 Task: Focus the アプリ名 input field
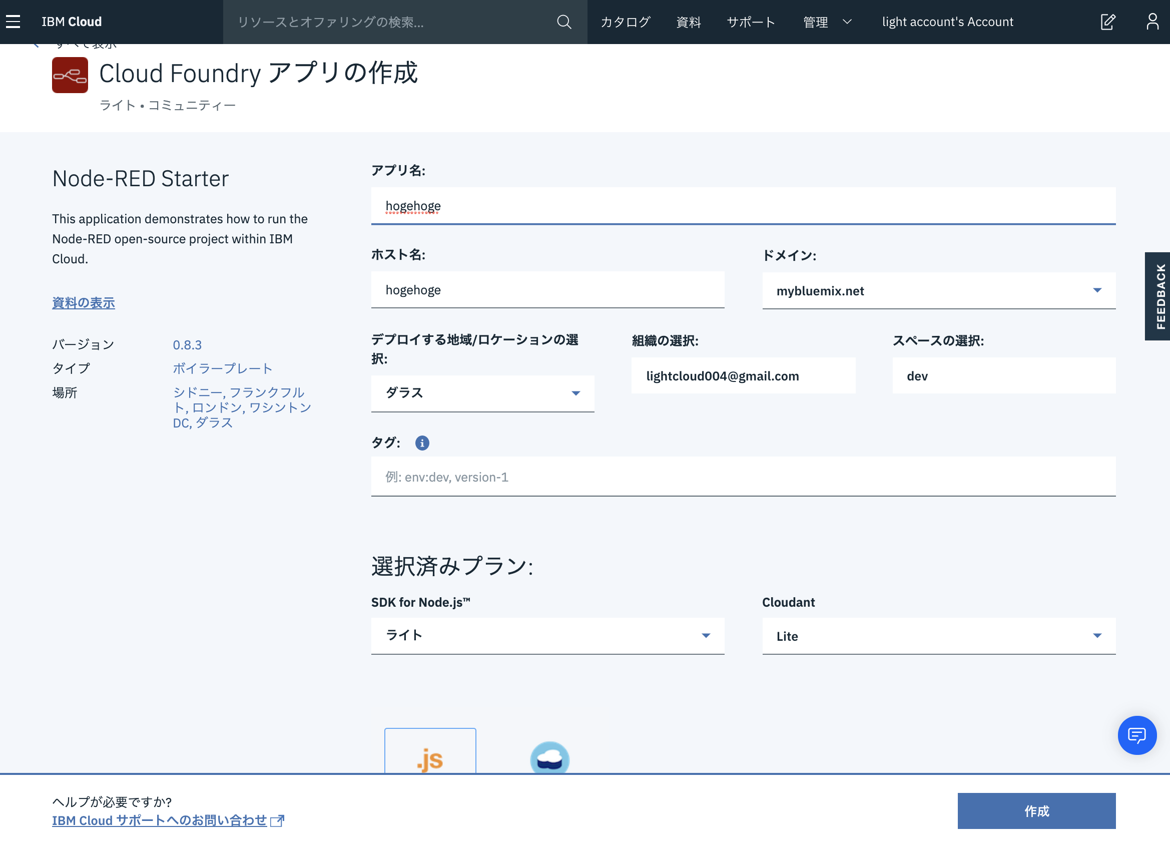click(x=743, y=206)
